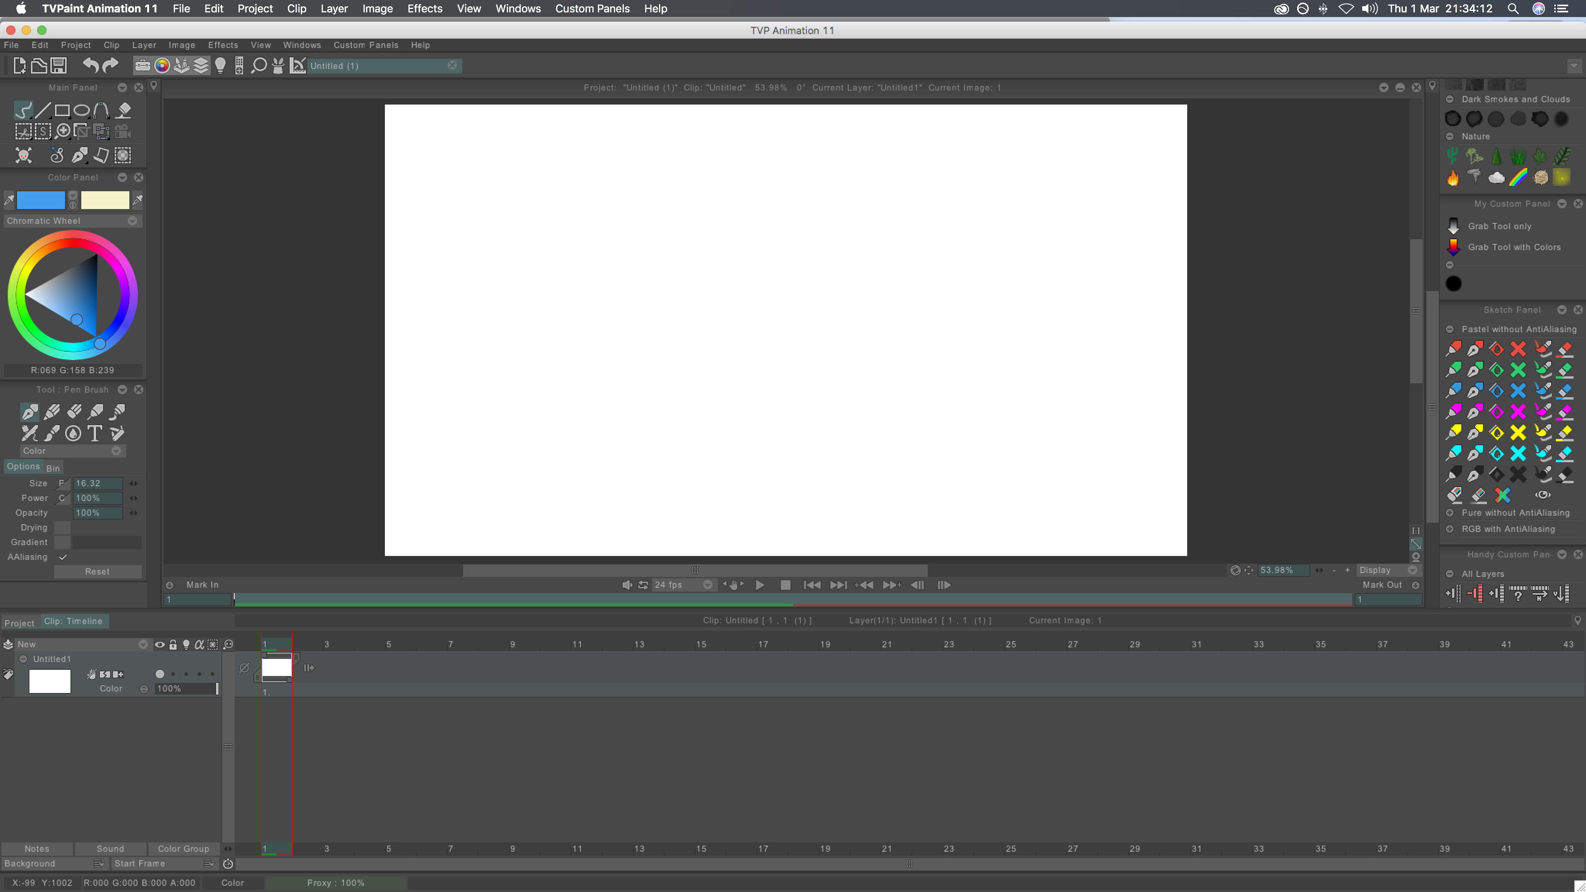Open the layers stack toolbar icon
The image size is (1586, 892).
201,65
